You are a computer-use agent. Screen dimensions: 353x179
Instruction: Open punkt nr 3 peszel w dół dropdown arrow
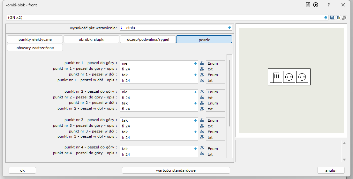tap(195, 132)
